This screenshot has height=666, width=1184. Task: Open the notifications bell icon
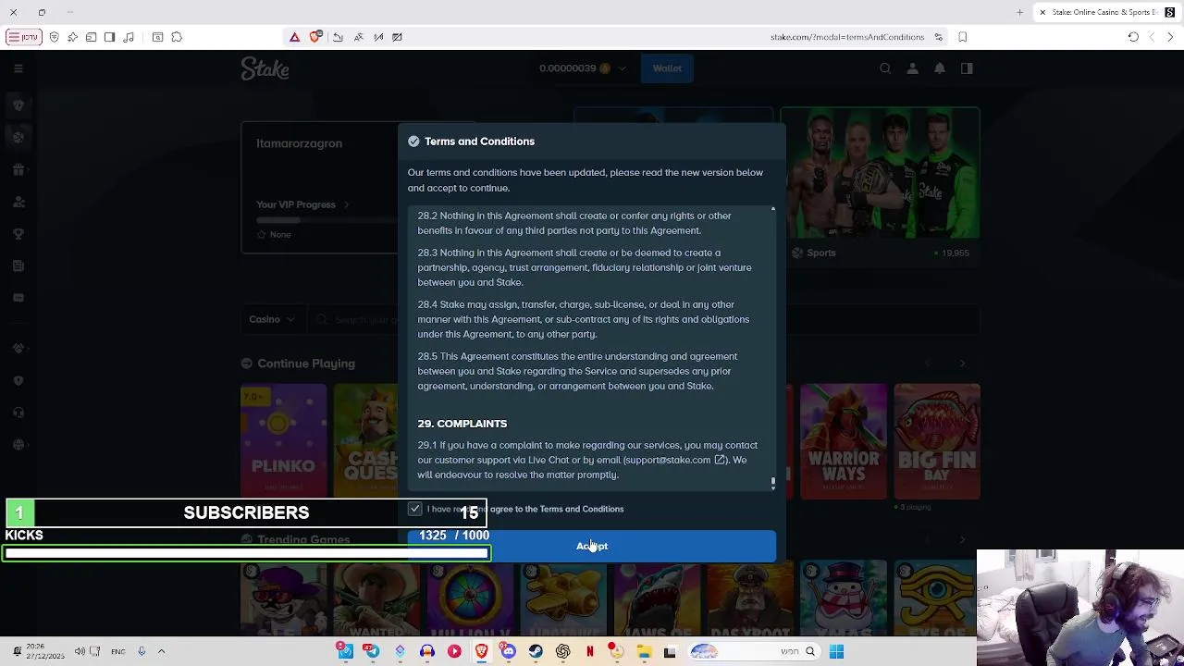pos(939,68)
